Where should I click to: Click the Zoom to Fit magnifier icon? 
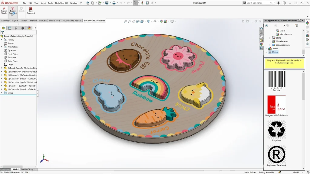point(125,21)
